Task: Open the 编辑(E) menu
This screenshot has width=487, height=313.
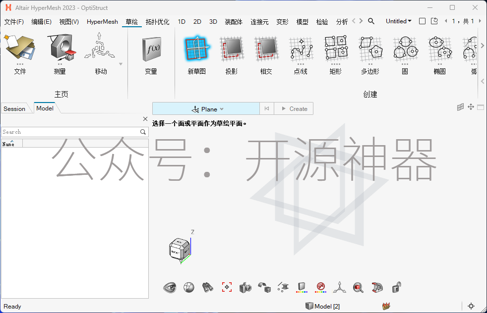Action: click(41, 22)
